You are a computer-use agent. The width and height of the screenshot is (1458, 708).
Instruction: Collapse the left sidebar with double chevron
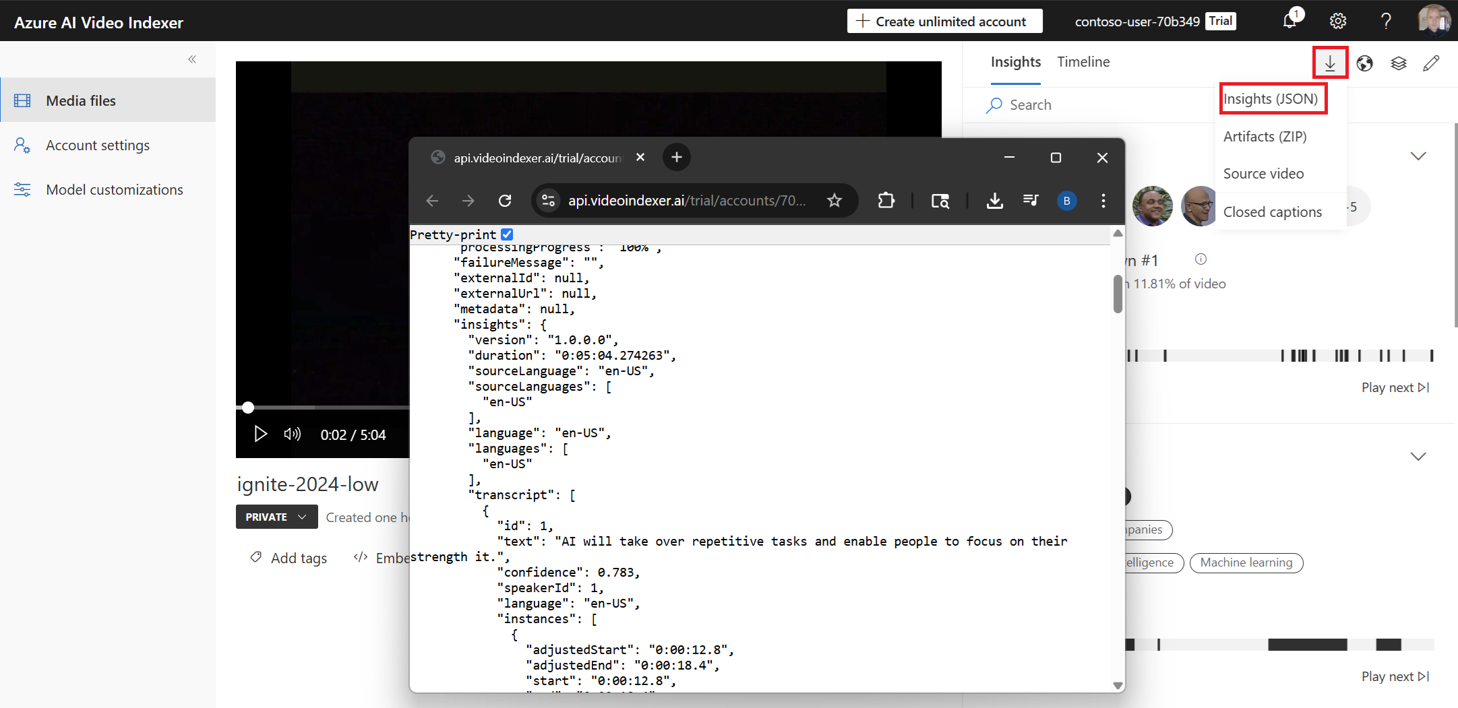[192, 59]
